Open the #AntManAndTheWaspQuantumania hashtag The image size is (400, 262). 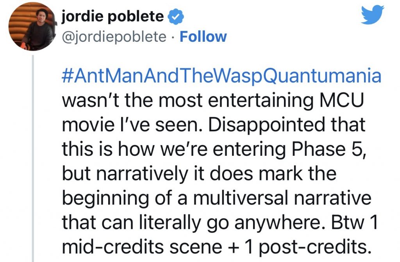221,75
